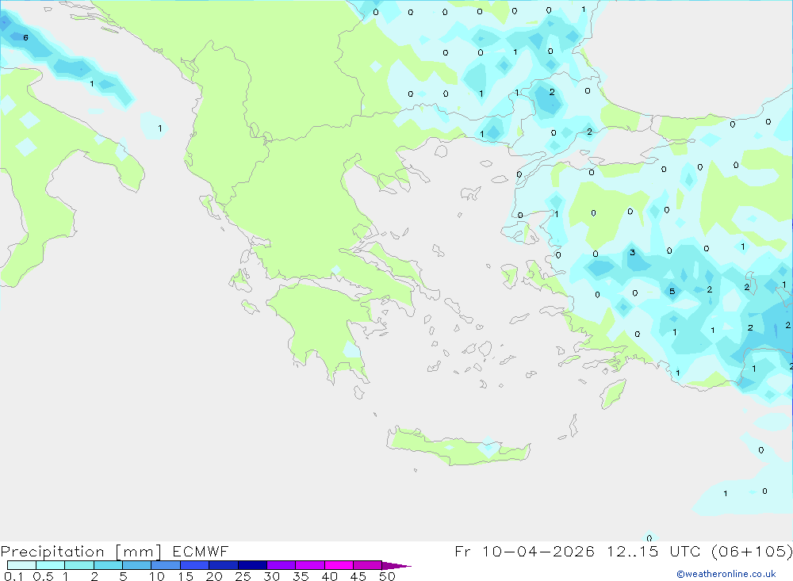Select the 2–5 mm legend color swatch

click(108, 565)
